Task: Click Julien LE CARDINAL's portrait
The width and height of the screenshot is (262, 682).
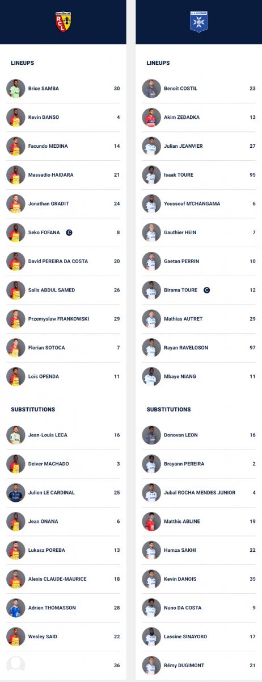Action: (x=15, y=493)
